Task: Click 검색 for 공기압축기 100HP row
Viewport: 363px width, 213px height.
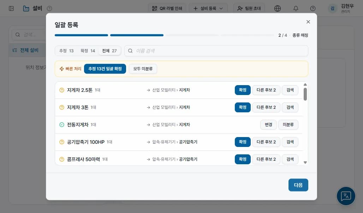Action: 290,142
